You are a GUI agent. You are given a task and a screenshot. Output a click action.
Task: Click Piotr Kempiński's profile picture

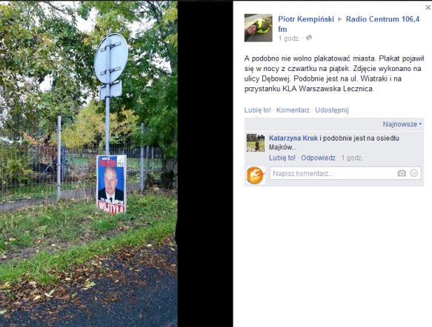click(x=258, y=28)
